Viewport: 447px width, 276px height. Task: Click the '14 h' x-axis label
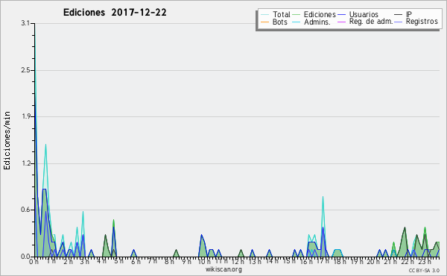click(271, 262)
